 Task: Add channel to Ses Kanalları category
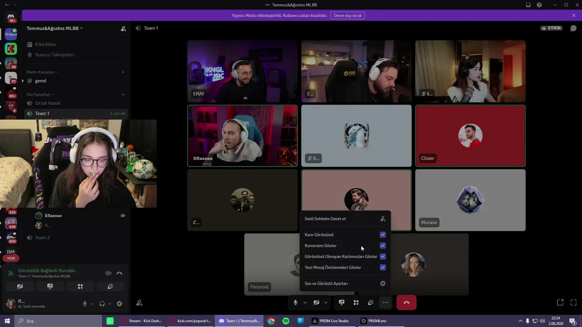[x=123, y=94]
